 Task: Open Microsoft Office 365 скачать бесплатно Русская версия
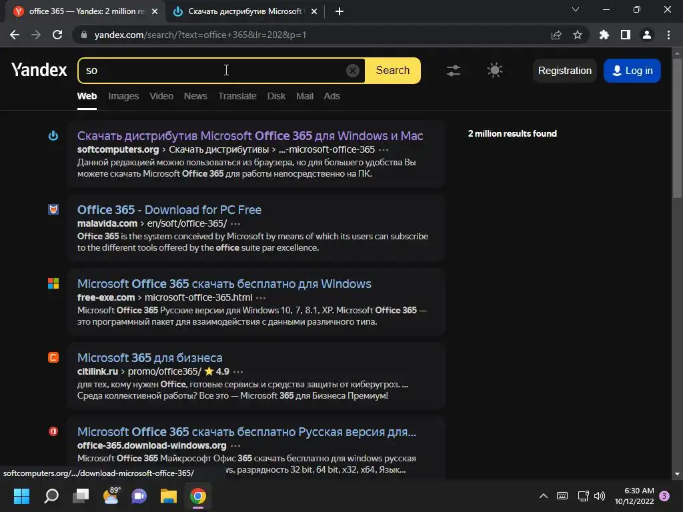click(247, 432)
